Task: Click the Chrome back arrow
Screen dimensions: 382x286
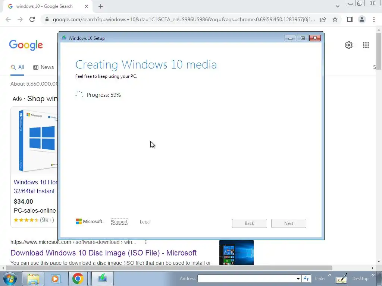Action: (x=8, y=19)
